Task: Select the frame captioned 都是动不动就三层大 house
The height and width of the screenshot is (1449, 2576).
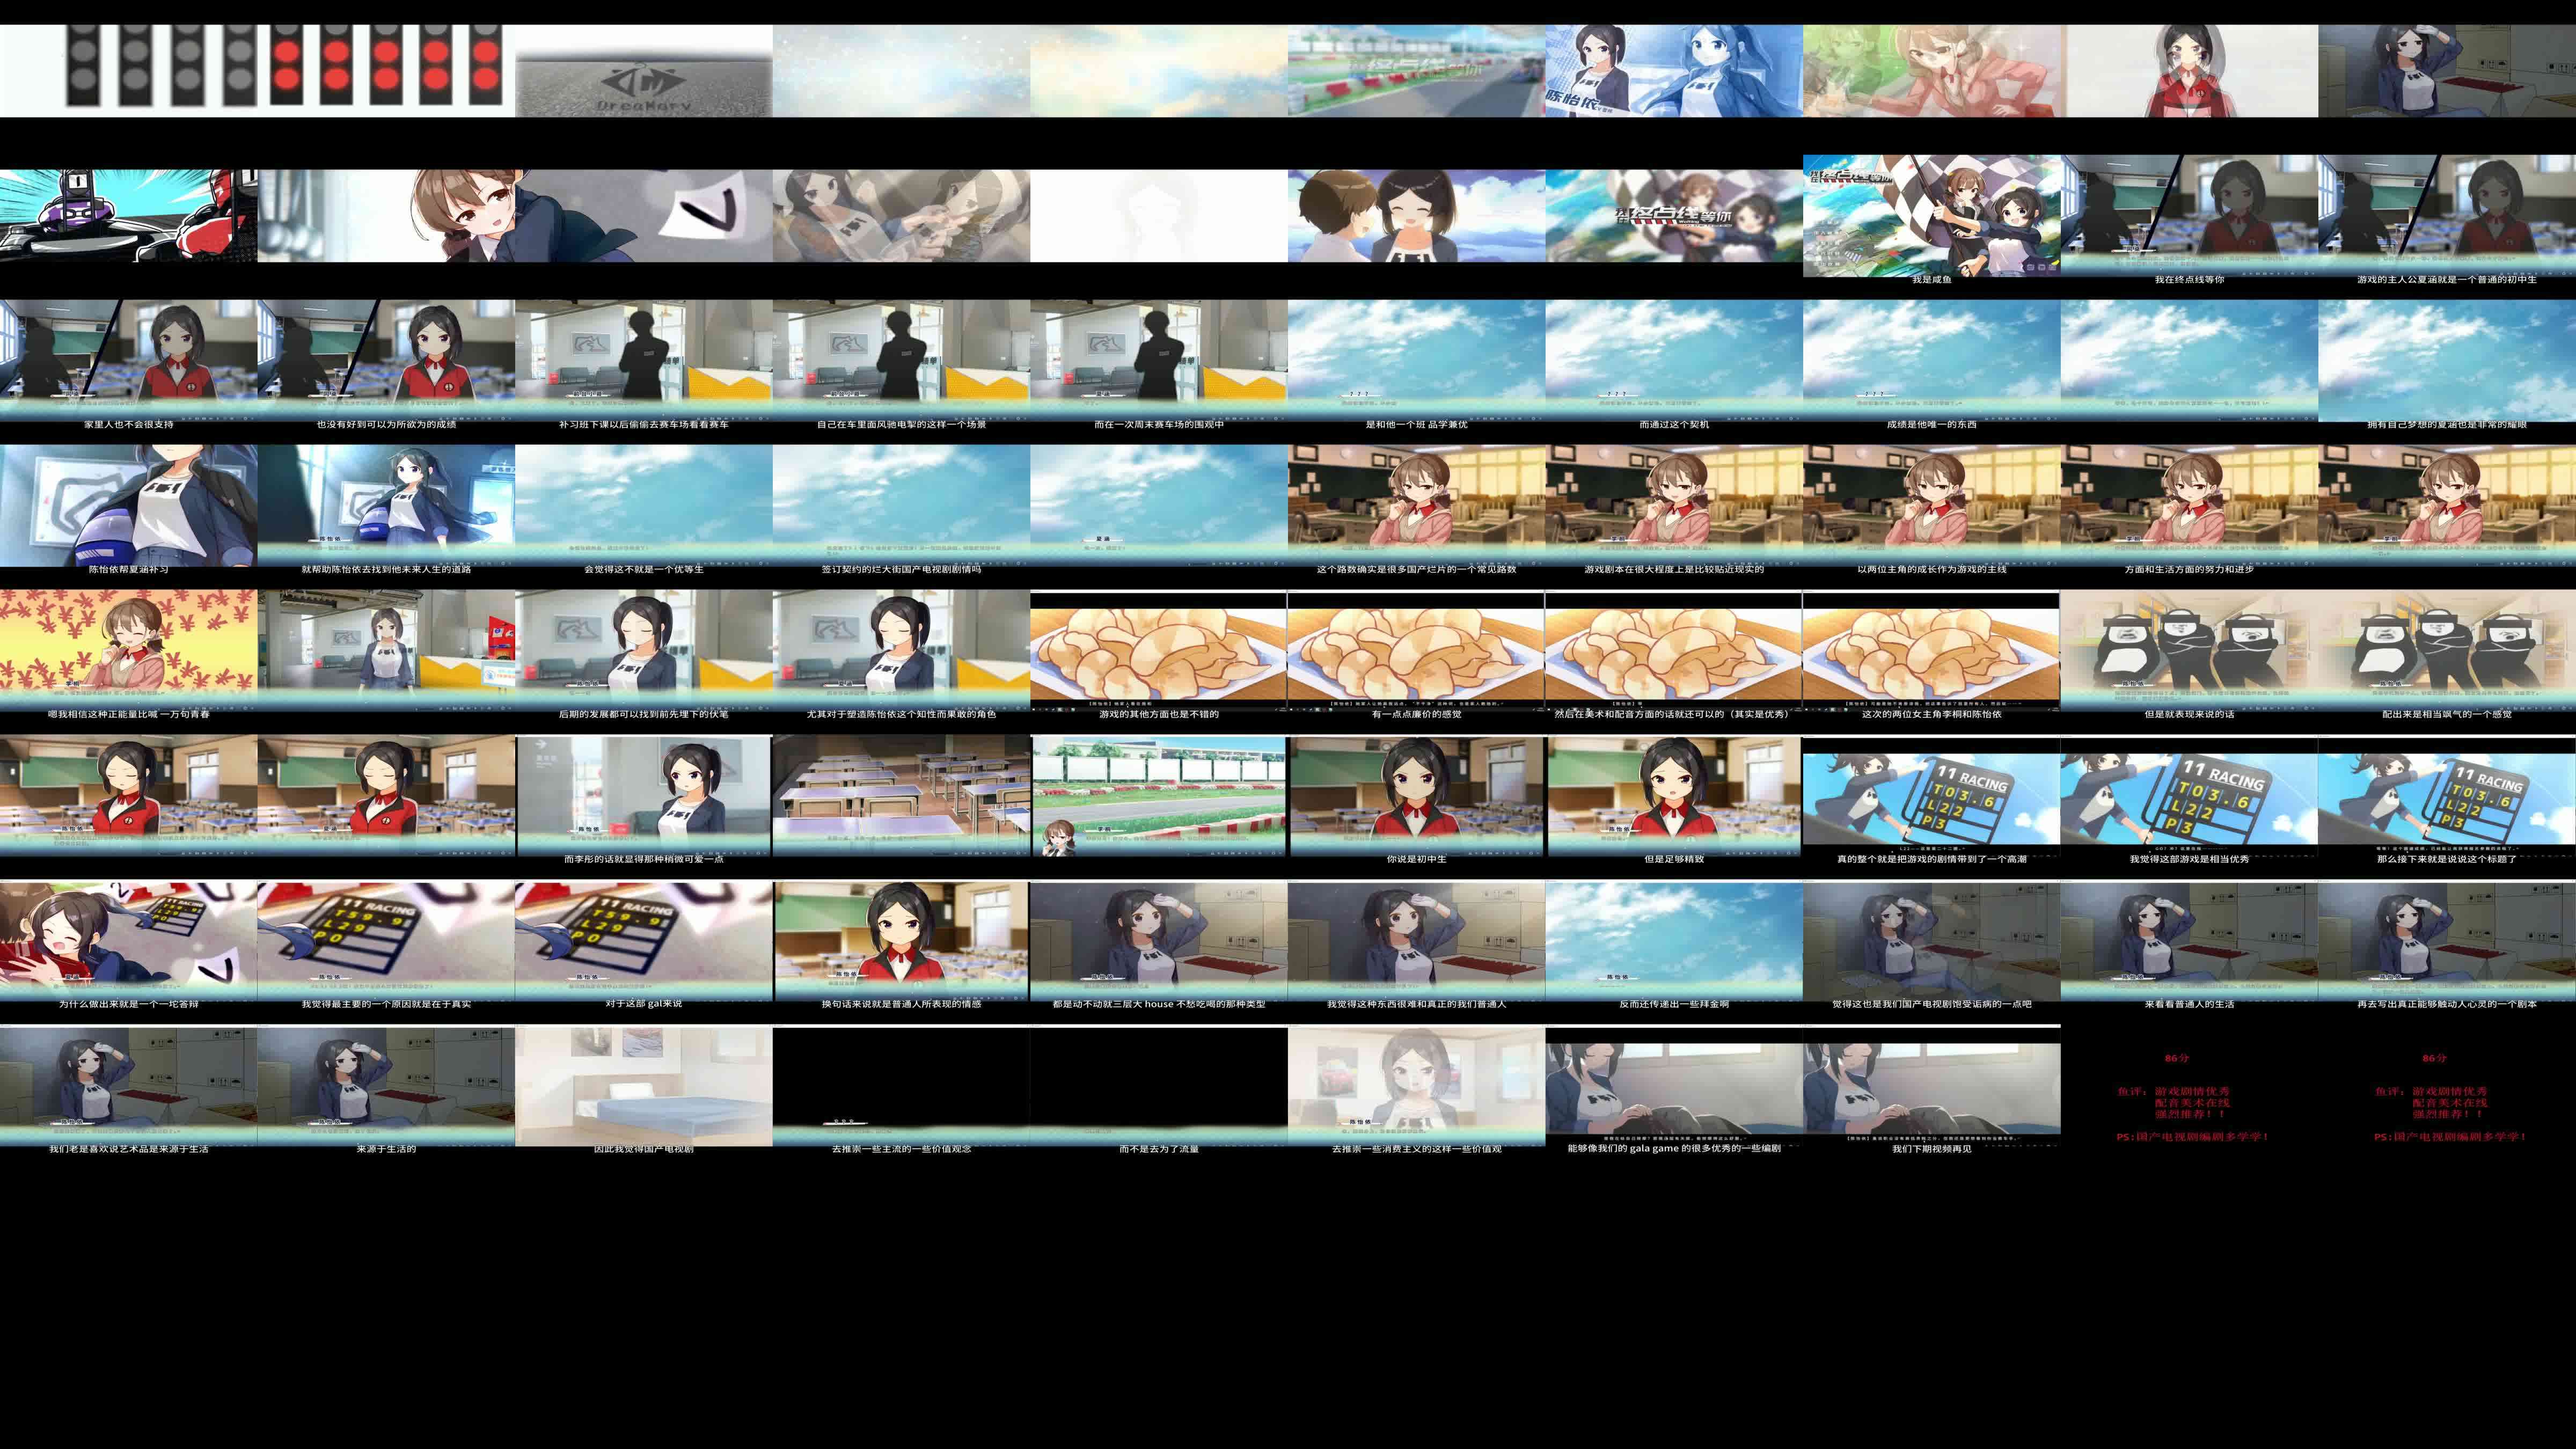Action: click(x=1159, y=941)
